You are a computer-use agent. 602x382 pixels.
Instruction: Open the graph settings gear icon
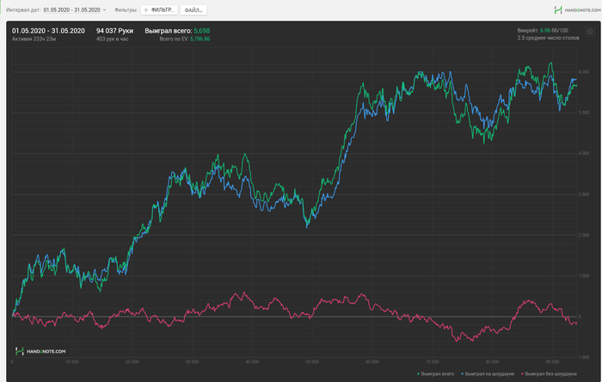click(x=590, y=32)
